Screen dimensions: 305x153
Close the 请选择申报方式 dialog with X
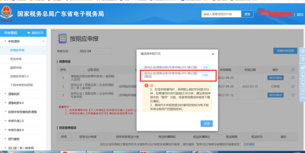(x=213, y=54)
